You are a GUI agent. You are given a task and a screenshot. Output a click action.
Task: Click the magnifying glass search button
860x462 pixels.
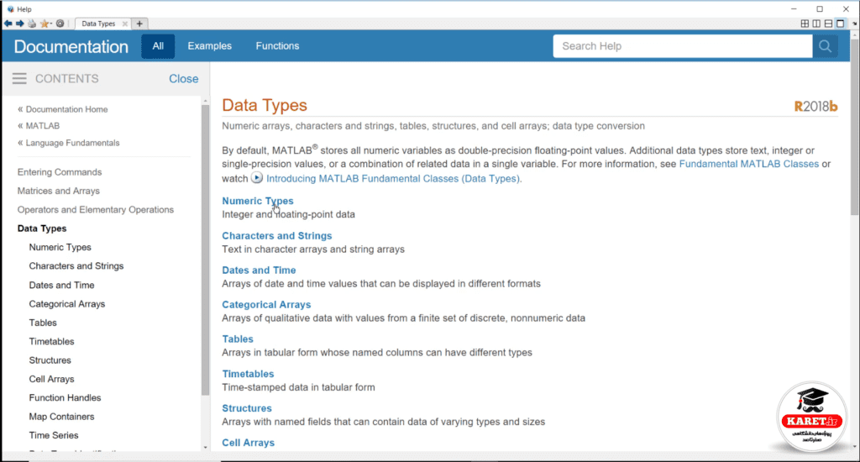pyautogui.click(x=825, y=46)
